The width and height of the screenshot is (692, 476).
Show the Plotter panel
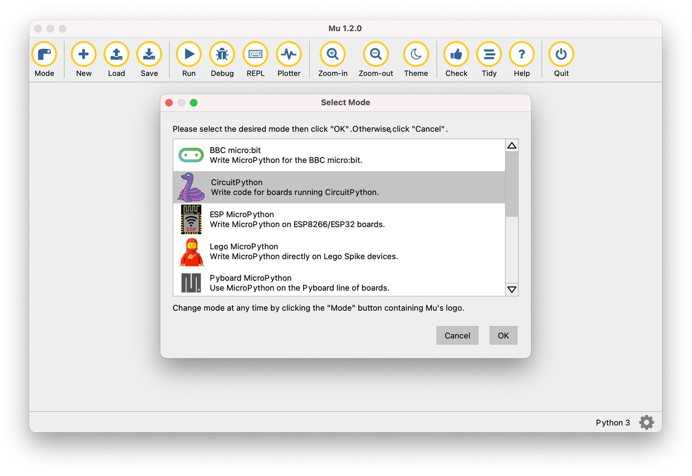click(x=289, y=59)
